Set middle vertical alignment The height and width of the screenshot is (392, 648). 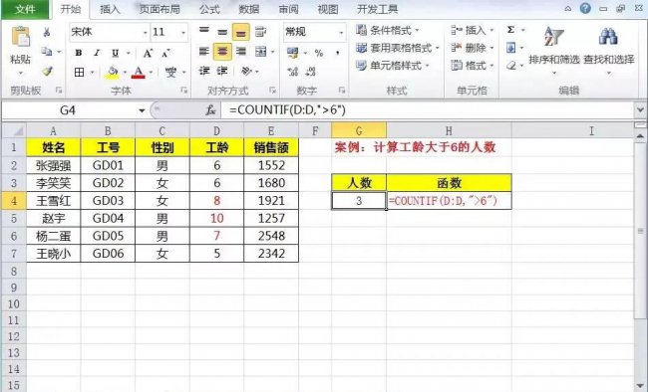click(x=222, y=32)
